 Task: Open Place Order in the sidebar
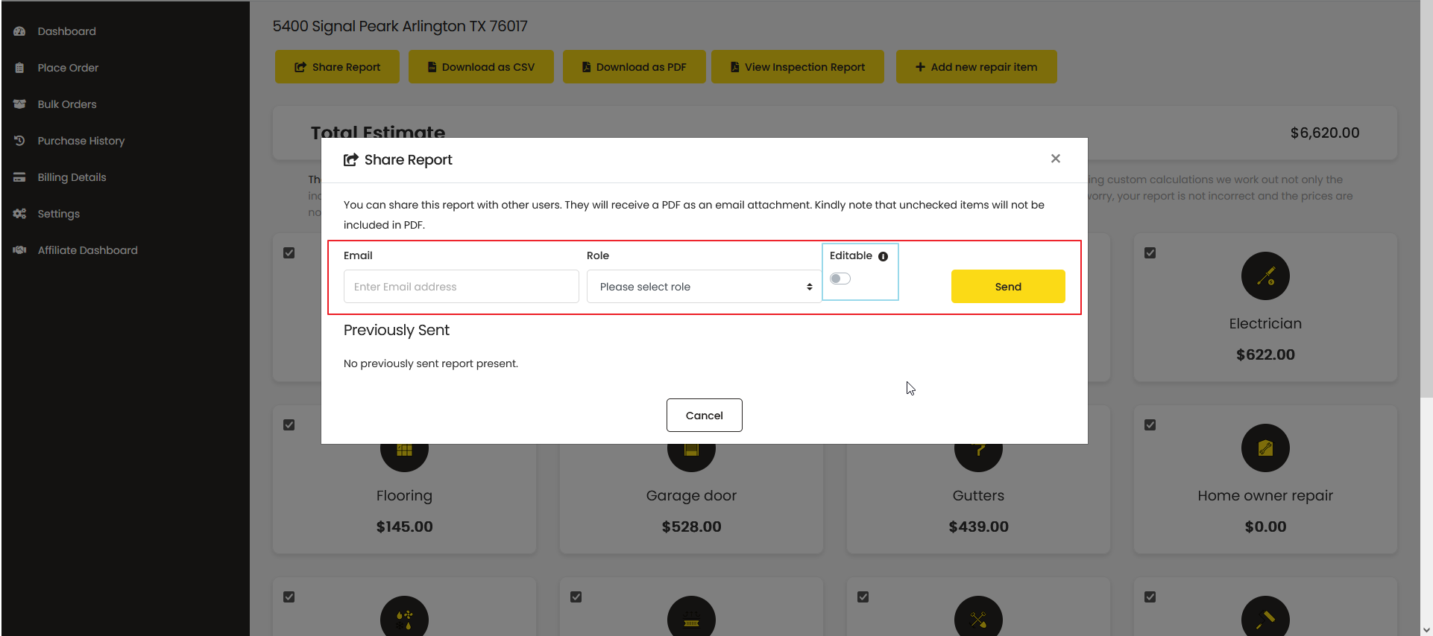click(x=68, y=68)
